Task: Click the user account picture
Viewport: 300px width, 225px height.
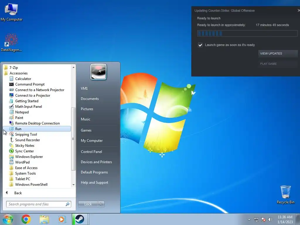Action: coord(98,72)
